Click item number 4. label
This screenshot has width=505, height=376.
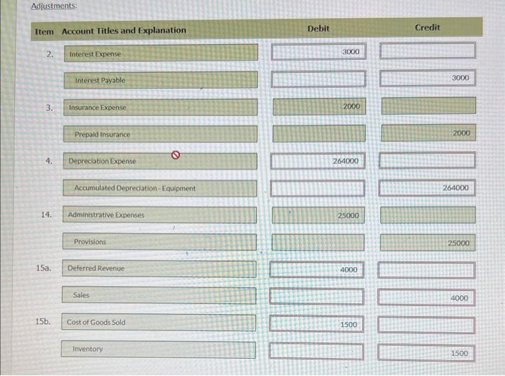pos(48,161)
